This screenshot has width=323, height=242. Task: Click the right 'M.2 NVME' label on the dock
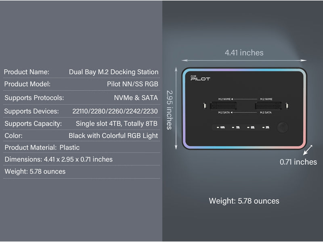266,99
